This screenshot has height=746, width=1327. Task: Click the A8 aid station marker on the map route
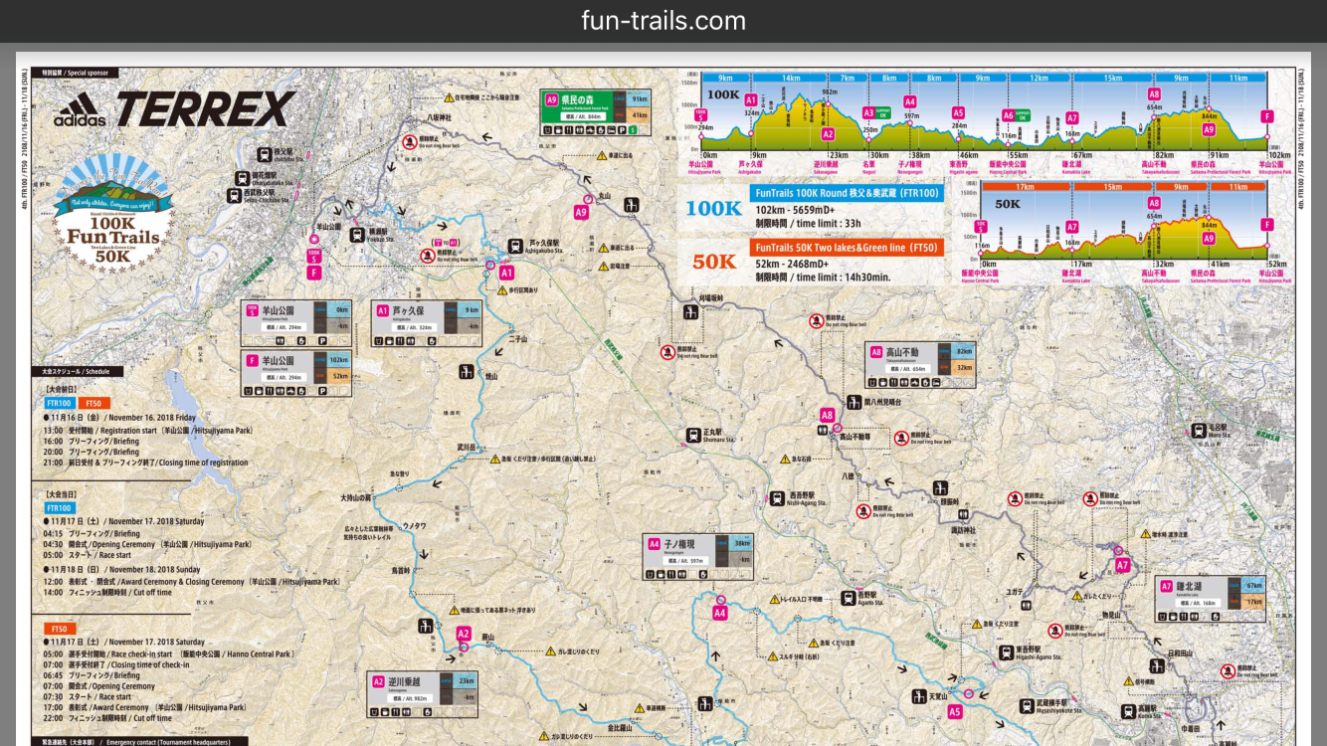tap(827, 415)
